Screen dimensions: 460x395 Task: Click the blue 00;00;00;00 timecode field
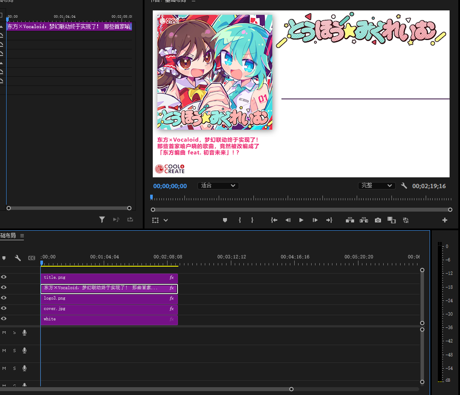tap(170, 186)
